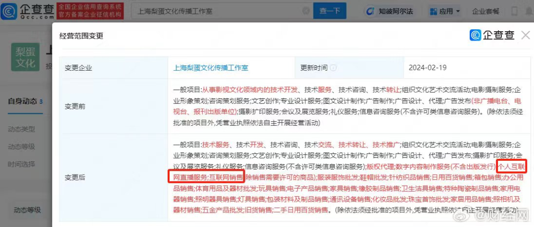
Task: Expand the 应用 dropdown menu
Action: pos(446,11)
